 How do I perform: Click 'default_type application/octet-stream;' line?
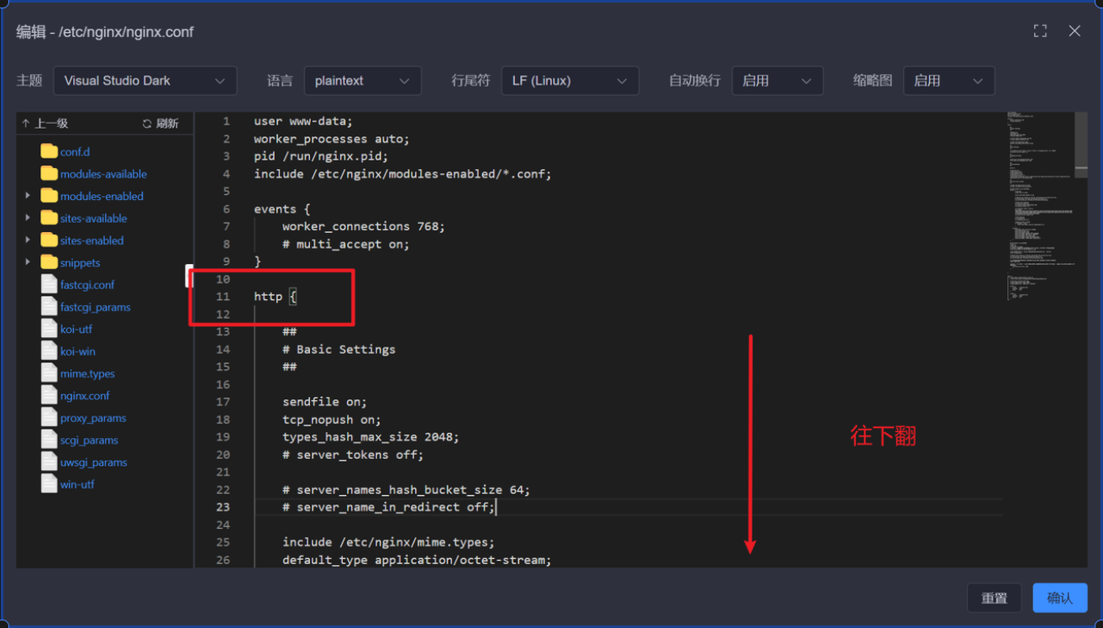pos(417,560)
